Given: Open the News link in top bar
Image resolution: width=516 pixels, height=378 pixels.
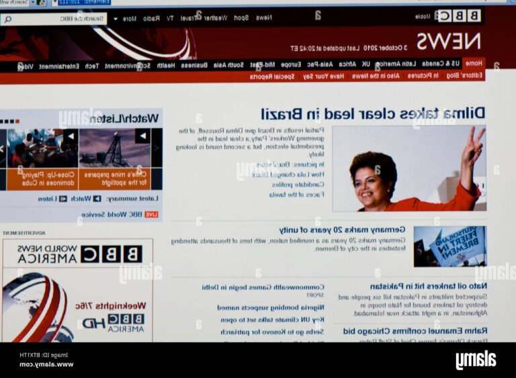Looking at the screenshot, I should coord(264,17).
